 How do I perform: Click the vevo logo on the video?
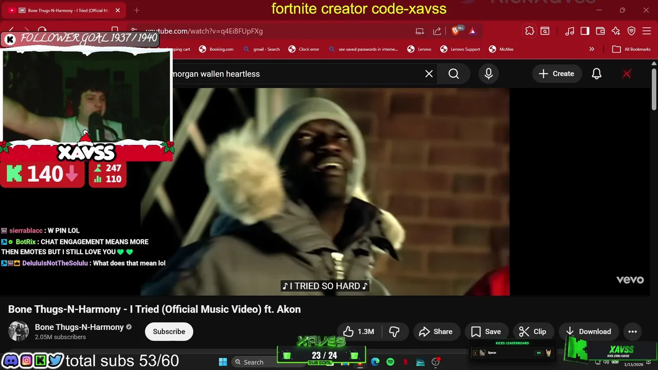[x=630, y=280]
